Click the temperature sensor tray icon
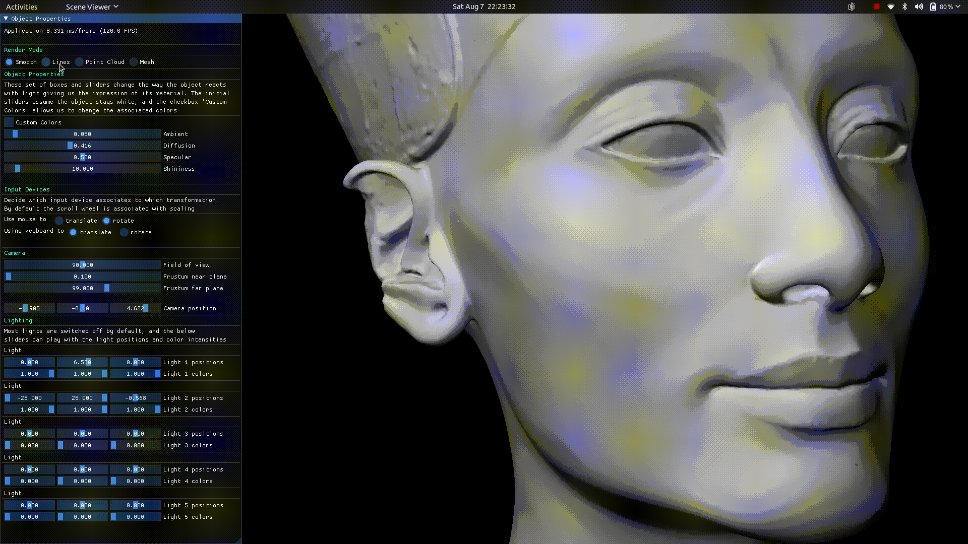This screenshot has width=968, height=544. [x=852, y=7]
